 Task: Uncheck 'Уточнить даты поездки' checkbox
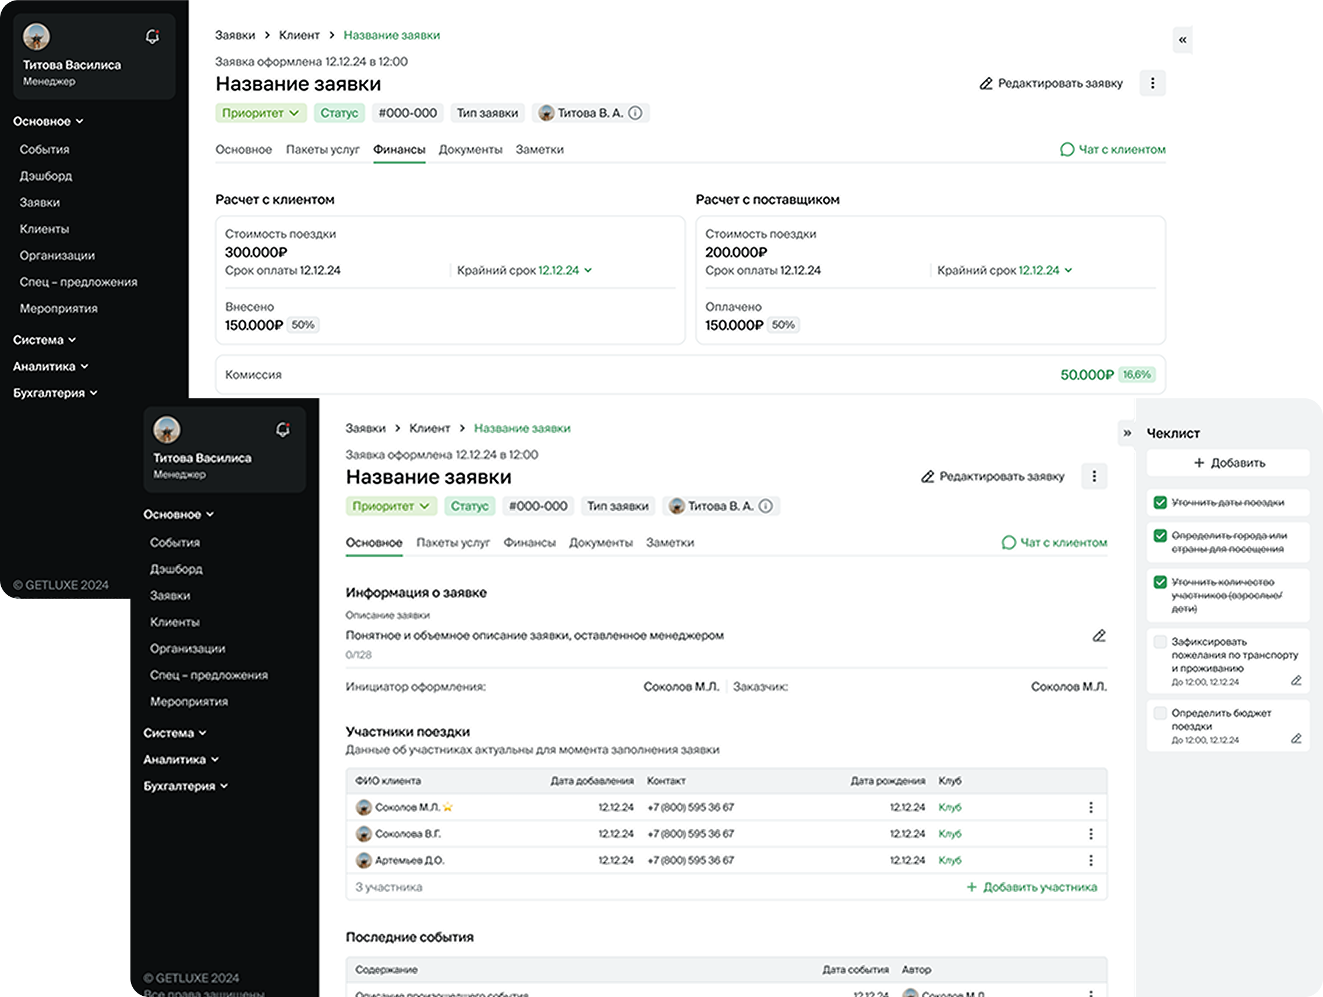click(x=1160, y=503)
